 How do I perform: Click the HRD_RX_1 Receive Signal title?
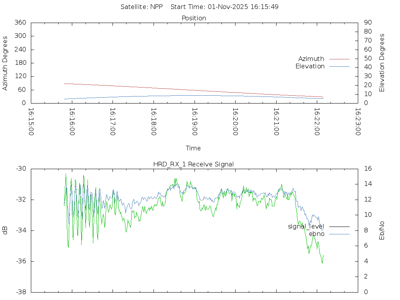[194, 164]
